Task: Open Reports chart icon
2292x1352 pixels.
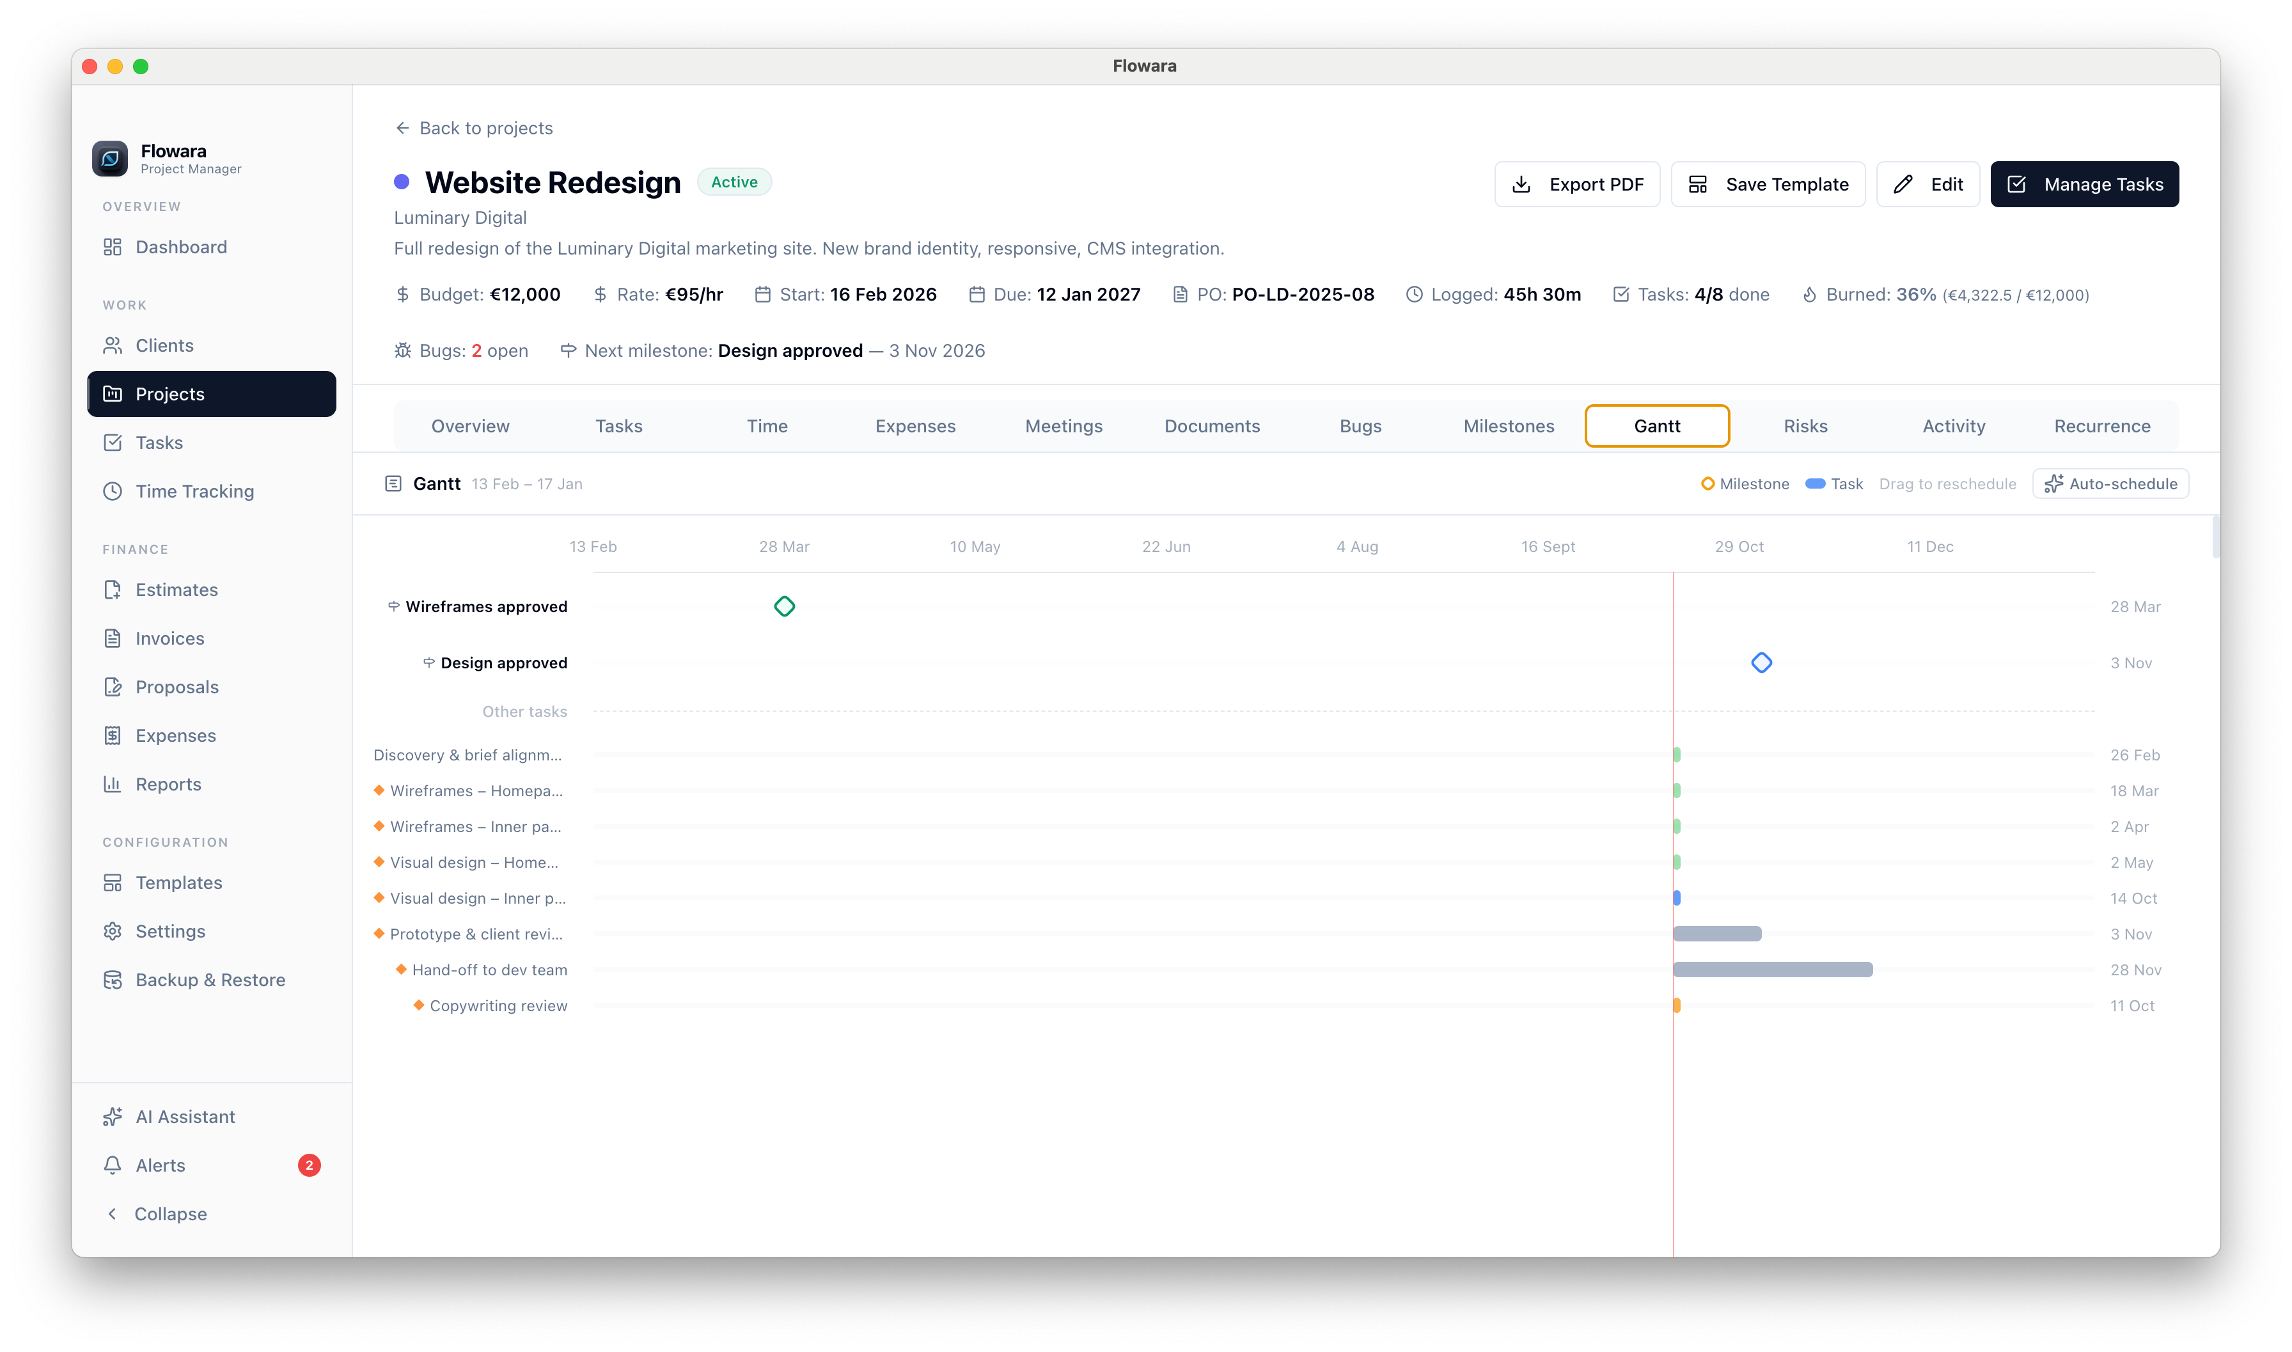Action: click(x=112, y=785)
